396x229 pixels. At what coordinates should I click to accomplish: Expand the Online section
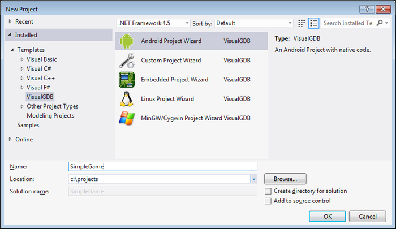10,139
